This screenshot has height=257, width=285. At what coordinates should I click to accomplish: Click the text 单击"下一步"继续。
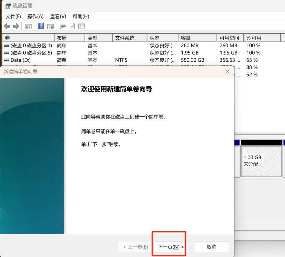pyautogui.click(x=101, y=144)
